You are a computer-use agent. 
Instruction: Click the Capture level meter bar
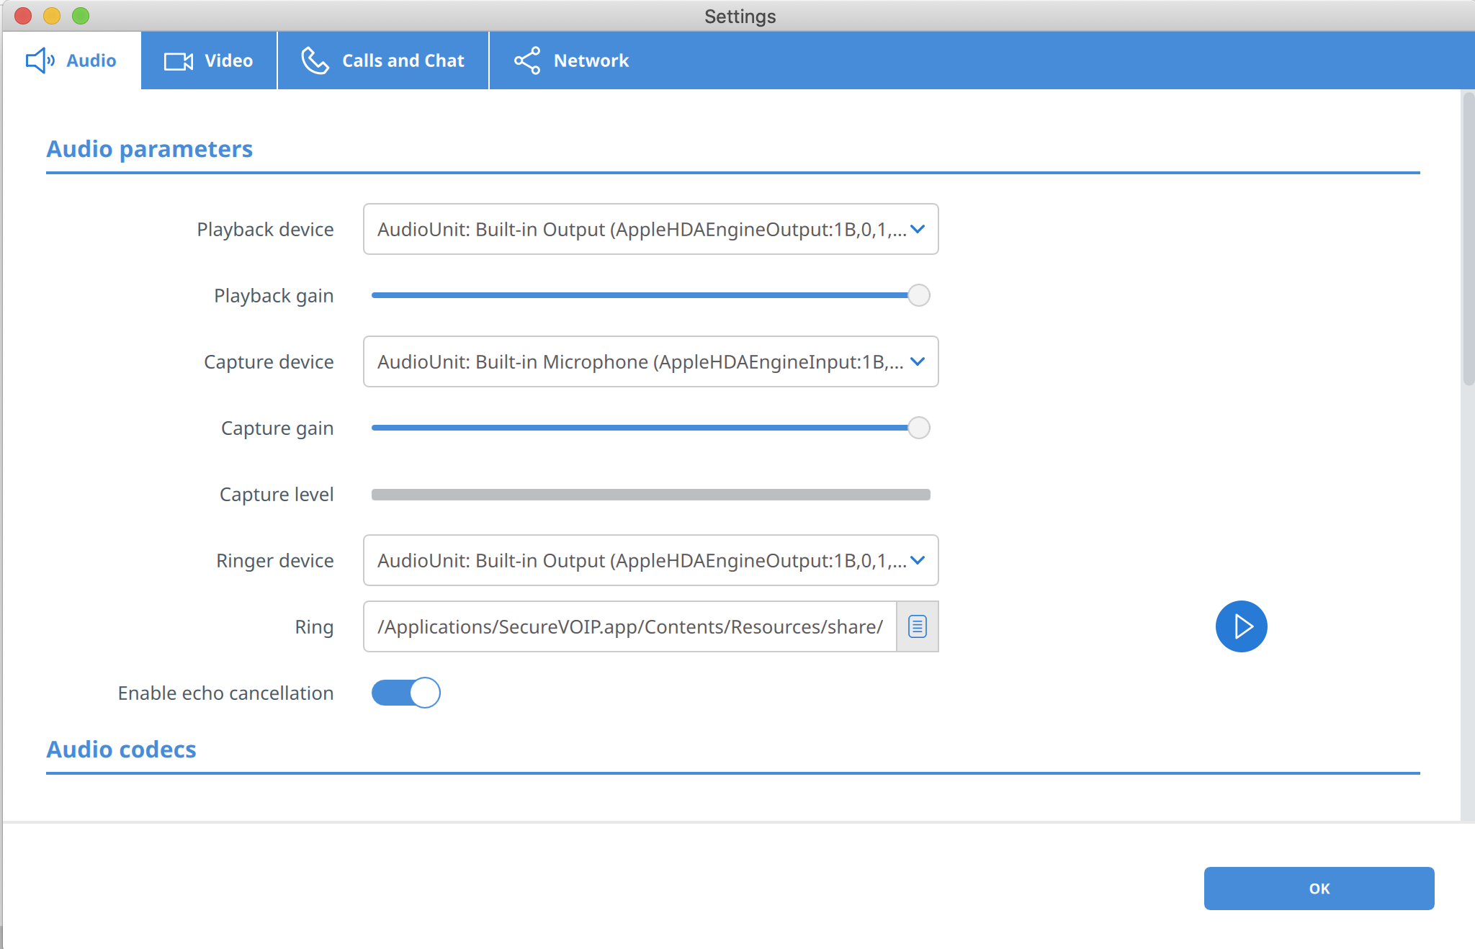coord(650,495)
